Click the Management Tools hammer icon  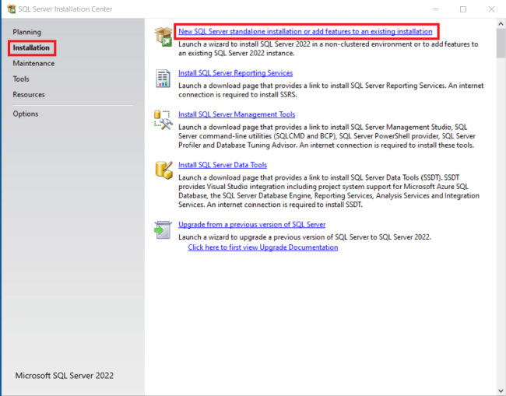[163, 120]
